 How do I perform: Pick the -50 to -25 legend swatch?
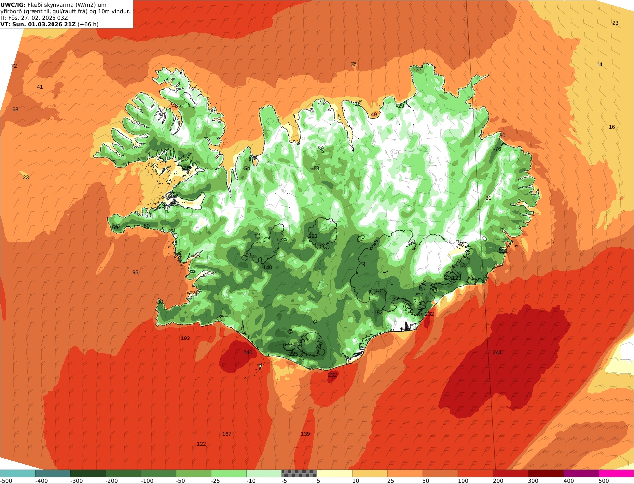click(x=193, y=473)
